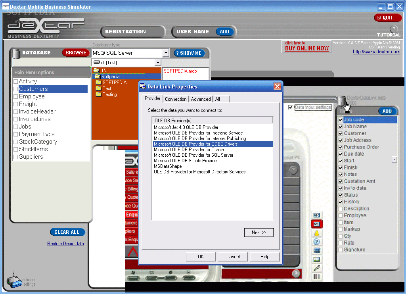Click Help in Data Link Properties
The image size is (406, 294).
click(265, 257)
